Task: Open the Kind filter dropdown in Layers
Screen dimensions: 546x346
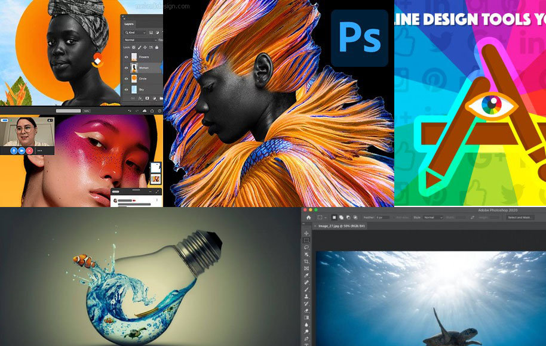Action: (136, 32)
